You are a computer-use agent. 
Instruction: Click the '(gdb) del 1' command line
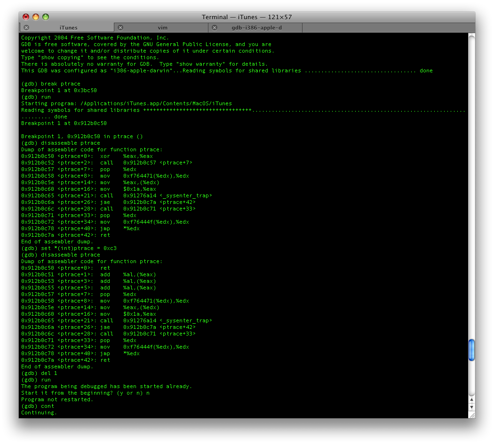[39, 373]
